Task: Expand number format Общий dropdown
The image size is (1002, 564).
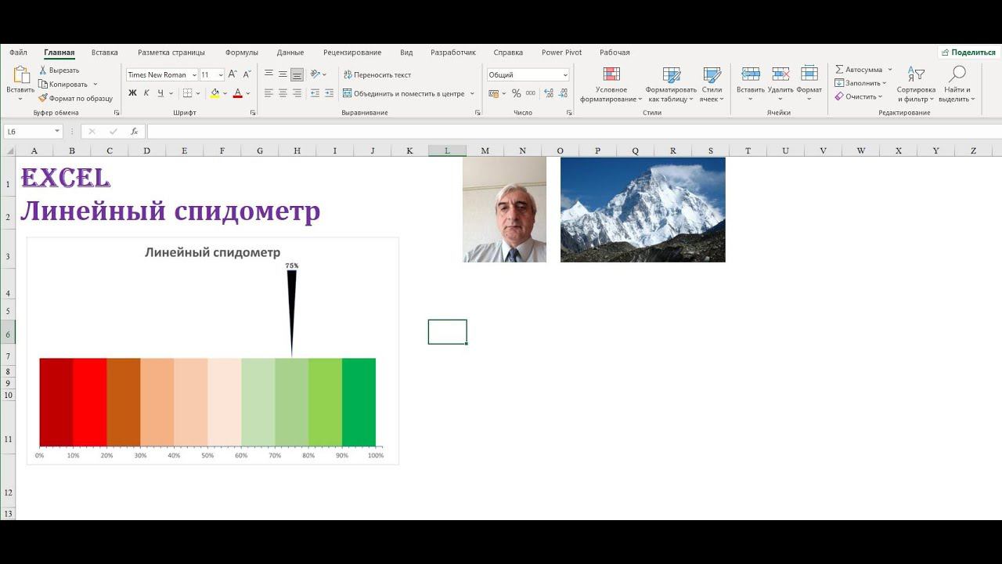Action: coord(565,75)
